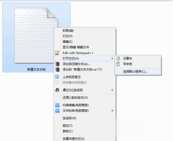
Task: Choose 添加到压缩文件(A)... entry
Action: 85,64
